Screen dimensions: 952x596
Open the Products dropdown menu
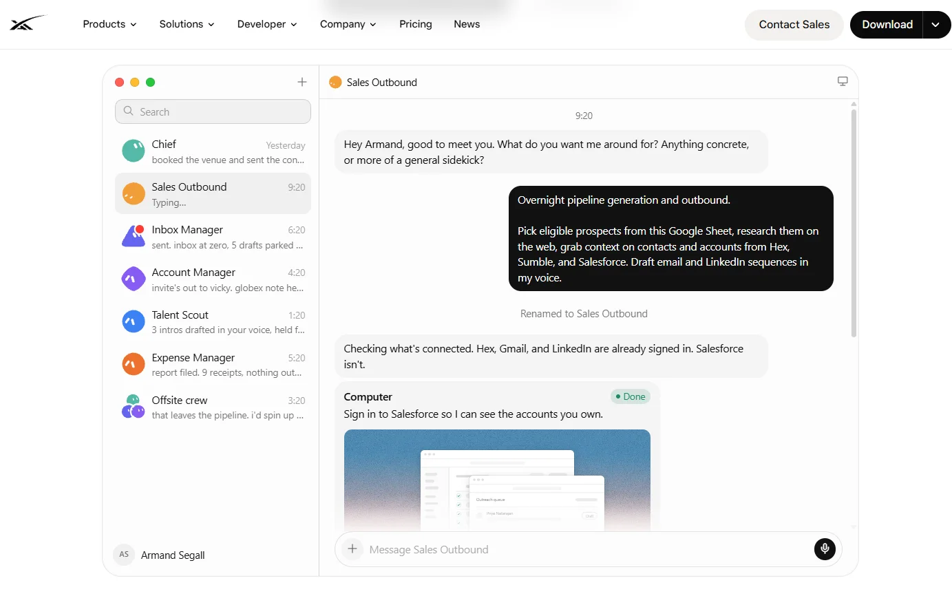point(109,24)
